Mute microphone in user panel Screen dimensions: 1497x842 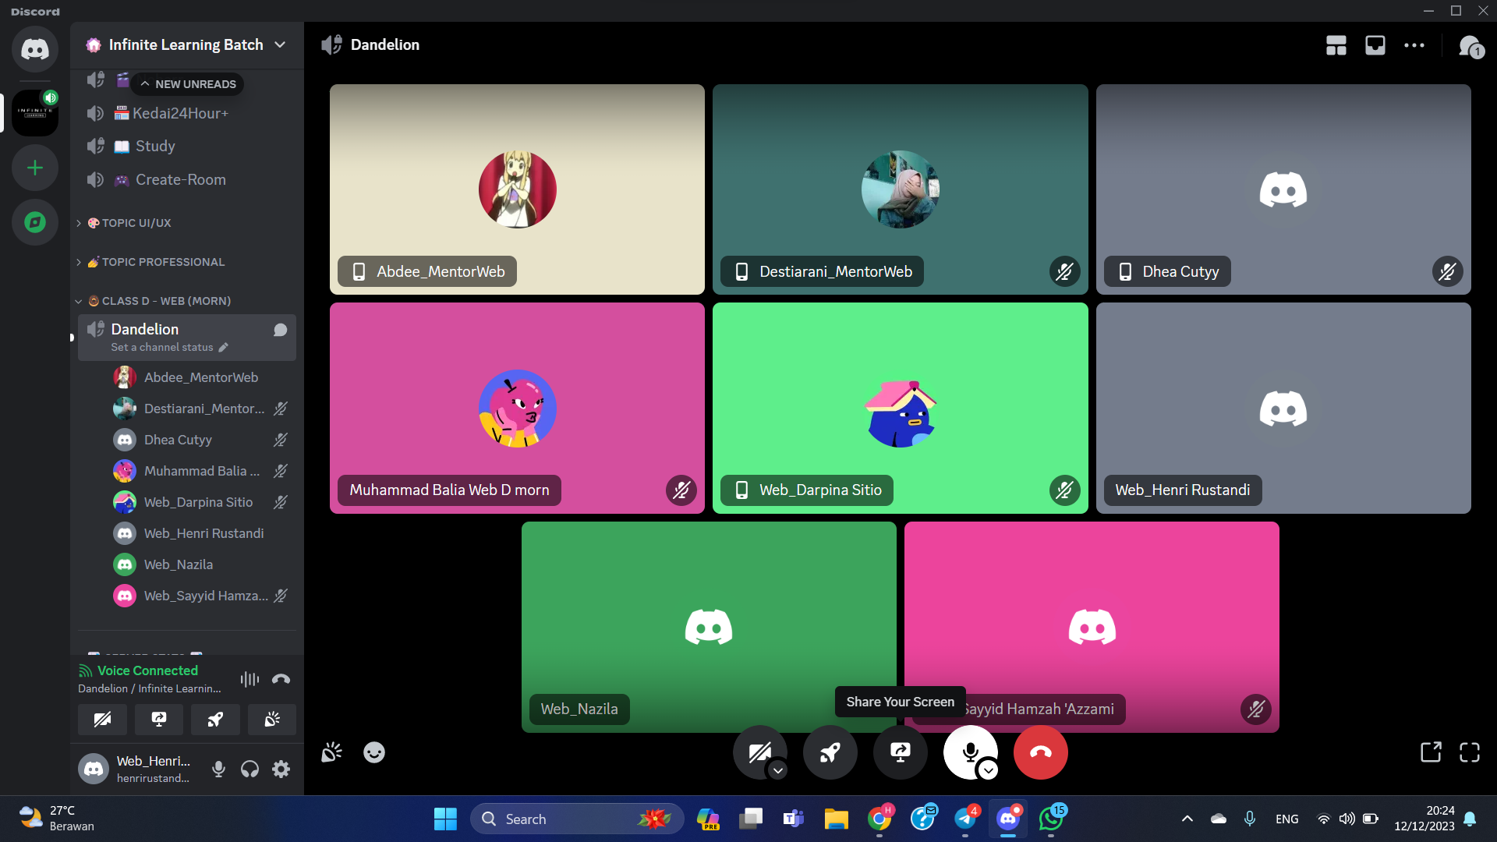(x=218, y=769)
